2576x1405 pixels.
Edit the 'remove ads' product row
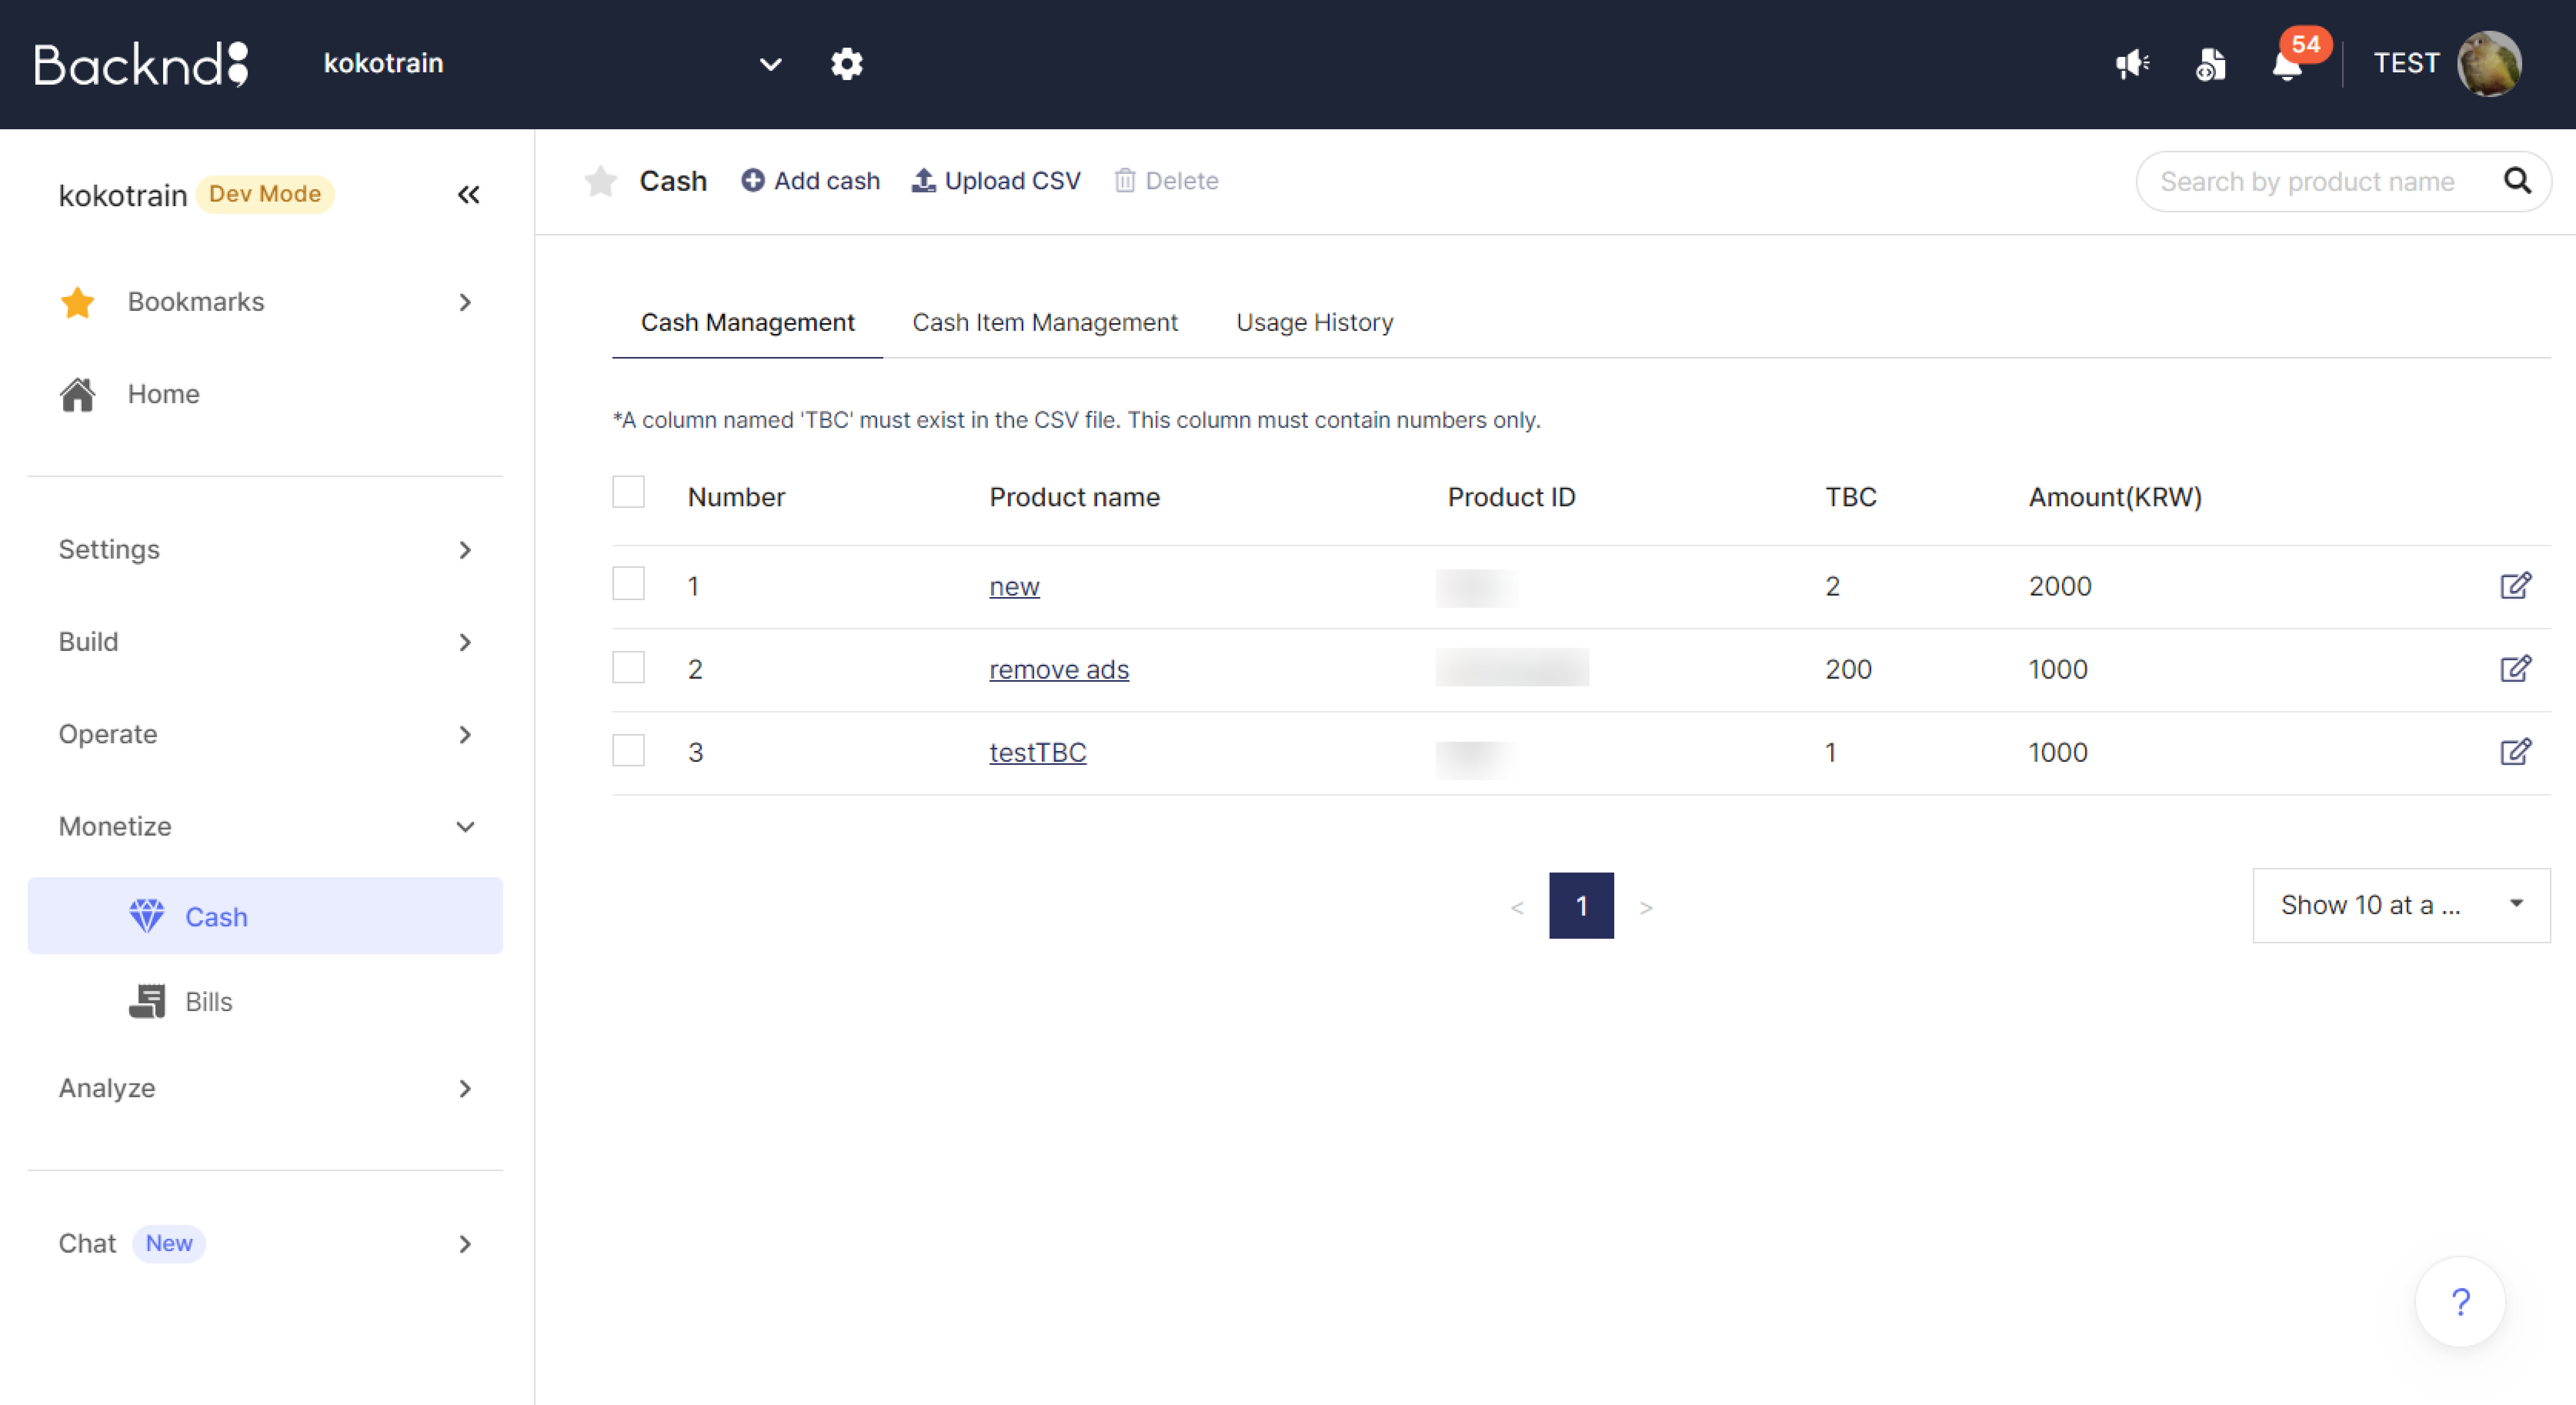pos(2515,669)
